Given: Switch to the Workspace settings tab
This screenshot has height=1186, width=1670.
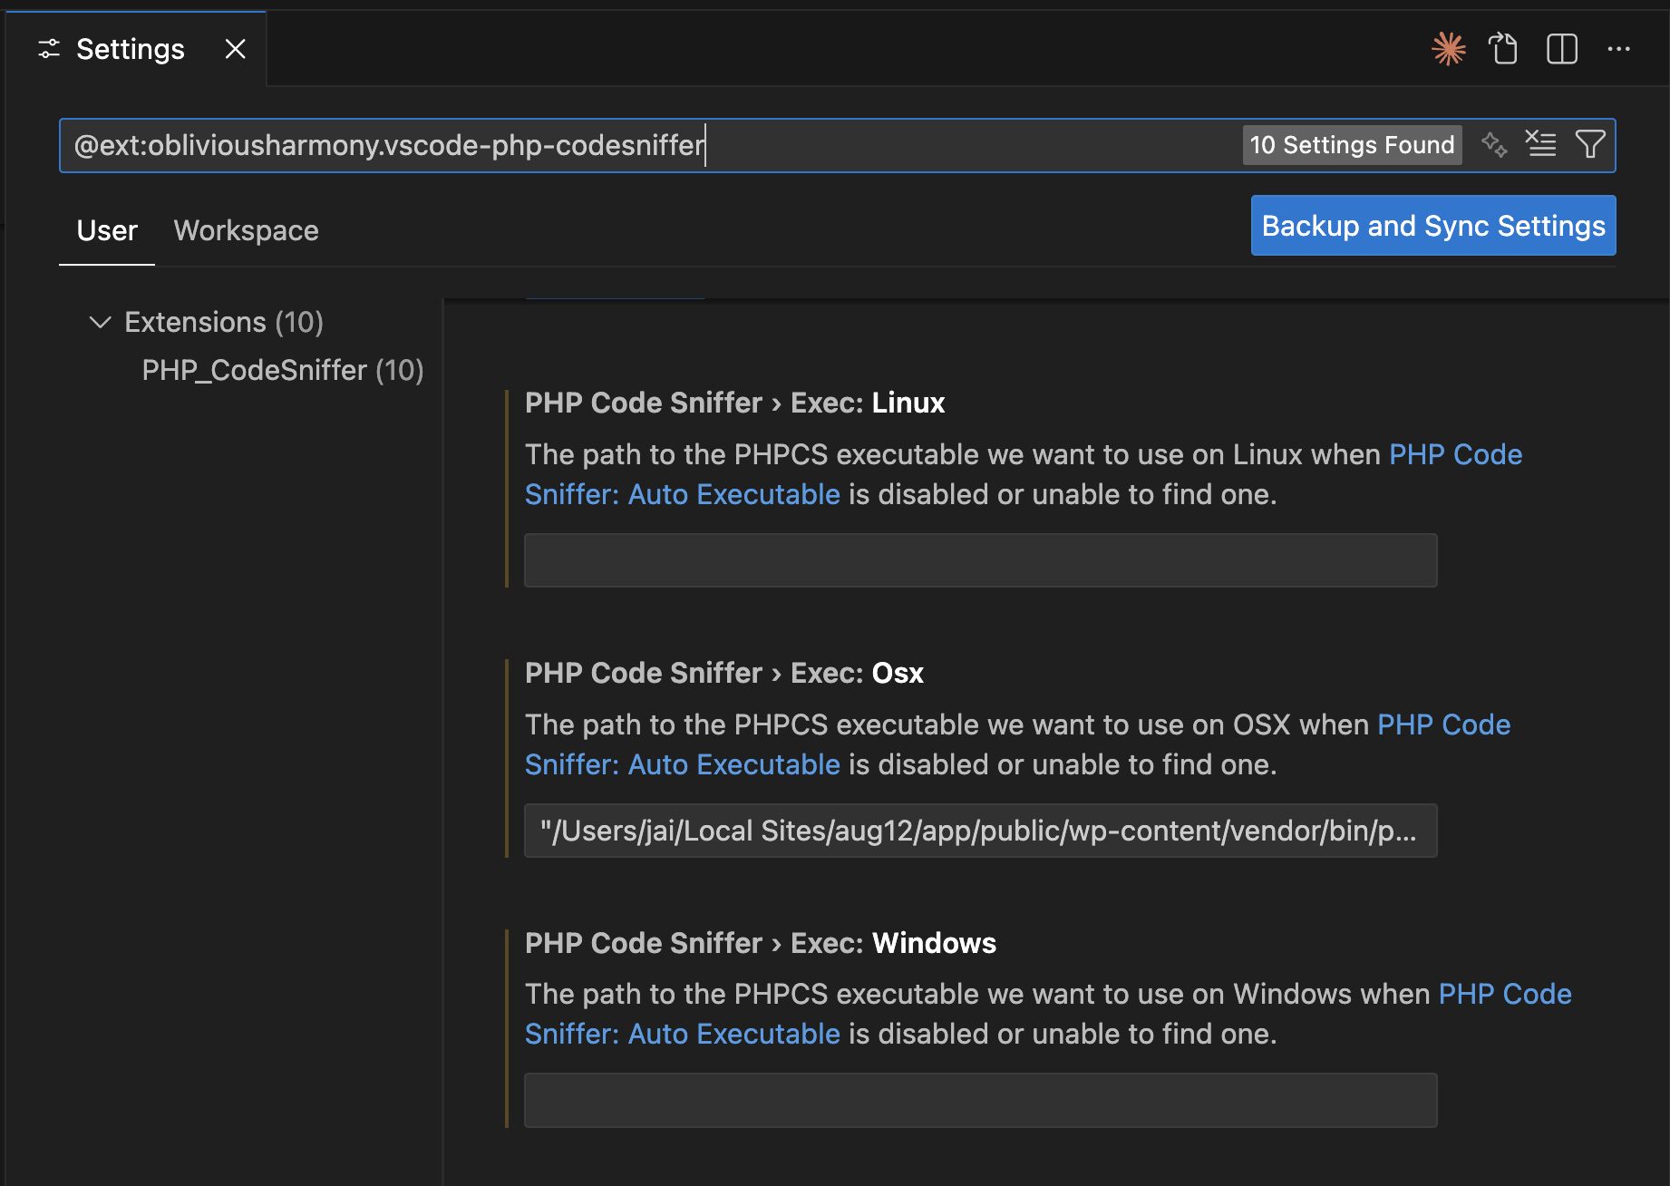Looking at the screenshot, I should 246,230.
